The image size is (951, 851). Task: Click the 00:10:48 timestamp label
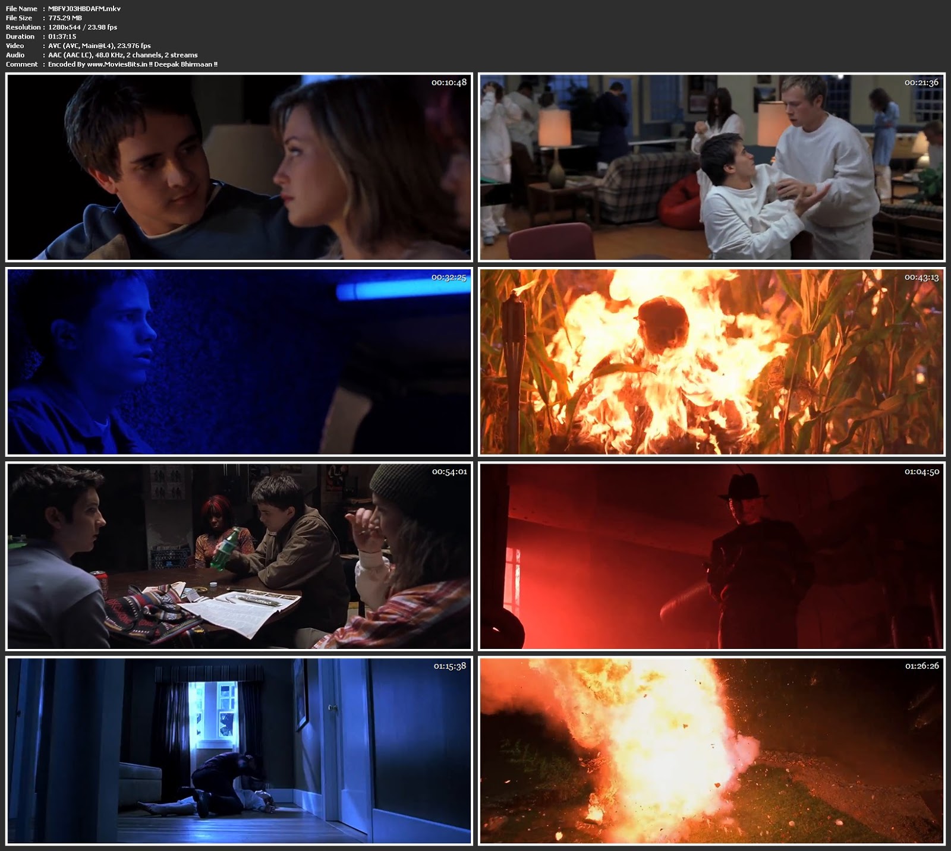coord(449,83)
